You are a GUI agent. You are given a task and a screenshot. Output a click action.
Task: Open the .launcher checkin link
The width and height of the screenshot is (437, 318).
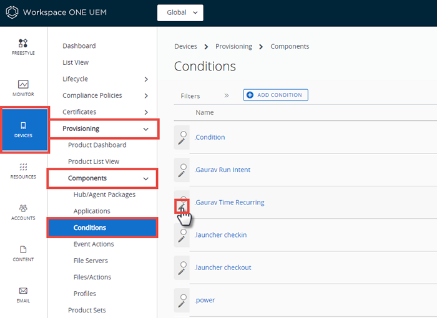click(220, 235)
